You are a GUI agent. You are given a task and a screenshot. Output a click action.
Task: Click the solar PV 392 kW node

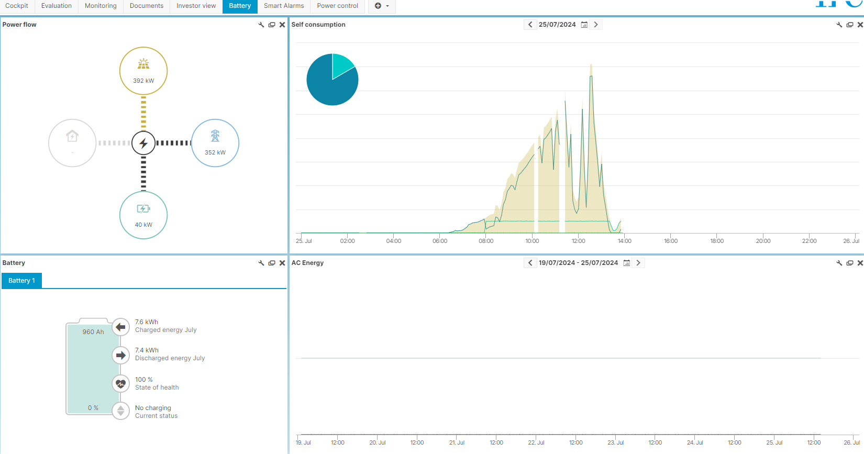point(143,71)
